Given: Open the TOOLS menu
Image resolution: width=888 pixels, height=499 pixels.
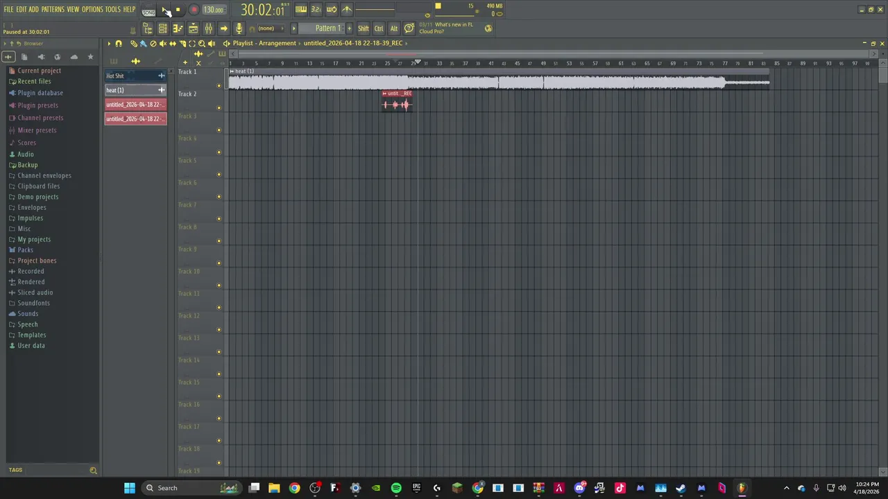Looking at the screenshot, I should [x=113, y=9].
